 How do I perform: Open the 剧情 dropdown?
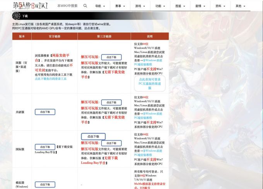coord(200,6)
